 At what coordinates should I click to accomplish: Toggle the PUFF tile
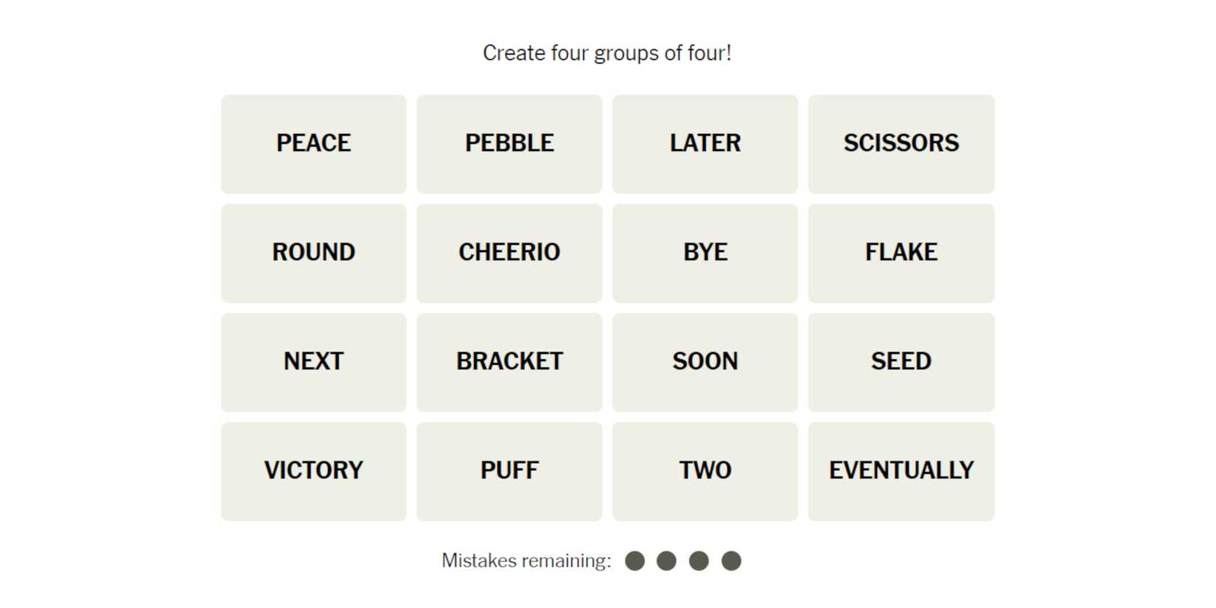(509, 471)
